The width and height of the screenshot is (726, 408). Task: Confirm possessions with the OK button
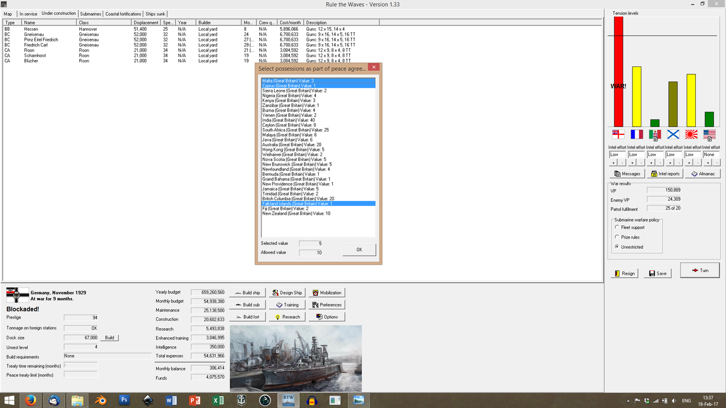coord(359,249)
